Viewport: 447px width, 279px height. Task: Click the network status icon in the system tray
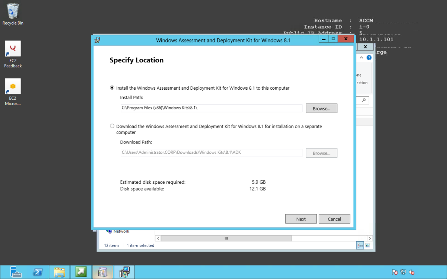pos(403,272)
